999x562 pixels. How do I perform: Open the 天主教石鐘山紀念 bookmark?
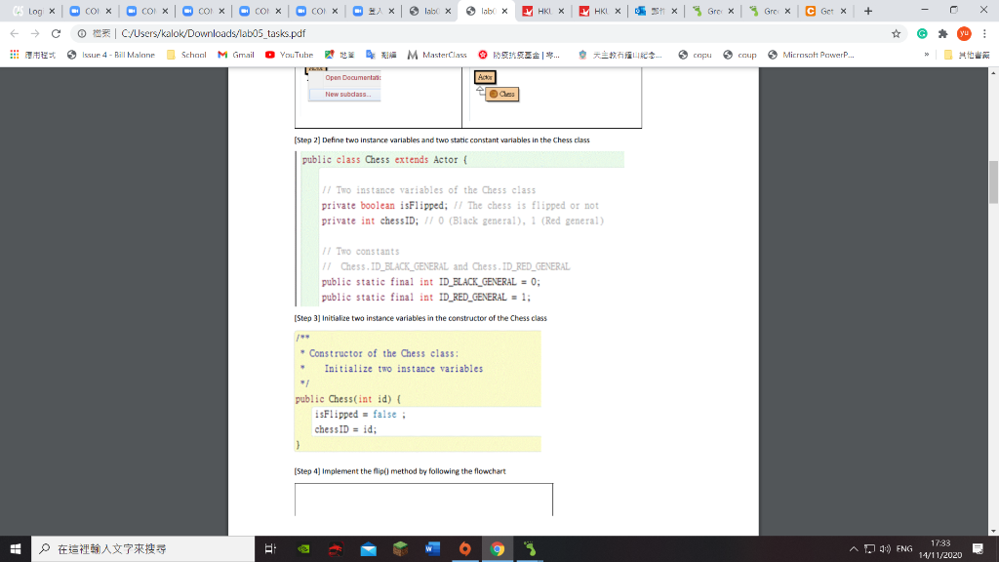619,55
